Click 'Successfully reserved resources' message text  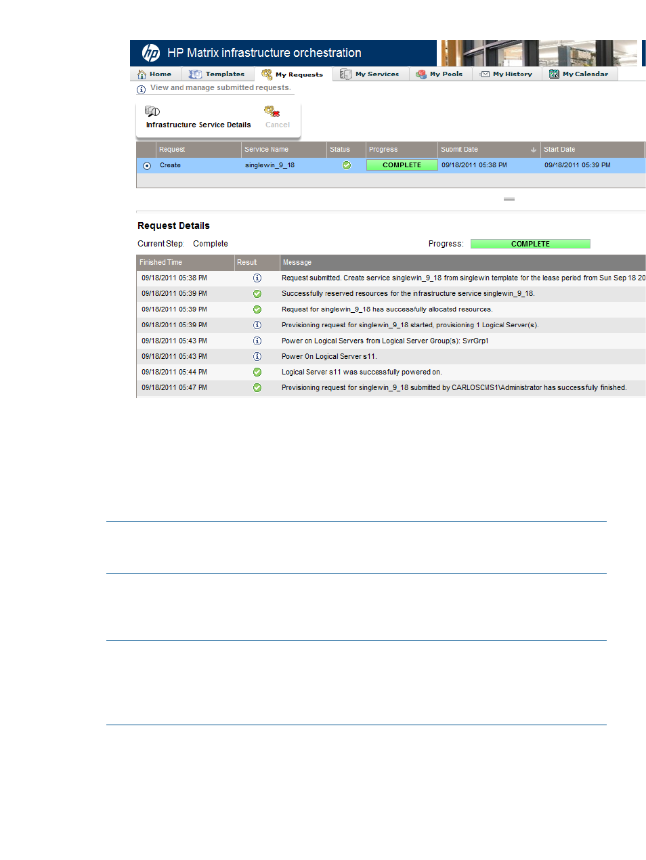(x=408, y=294)
